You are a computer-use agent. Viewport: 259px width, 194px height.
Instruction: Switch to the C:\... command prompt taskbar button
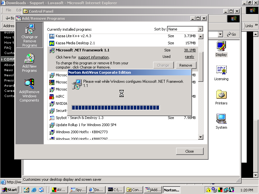click(115, 190)
